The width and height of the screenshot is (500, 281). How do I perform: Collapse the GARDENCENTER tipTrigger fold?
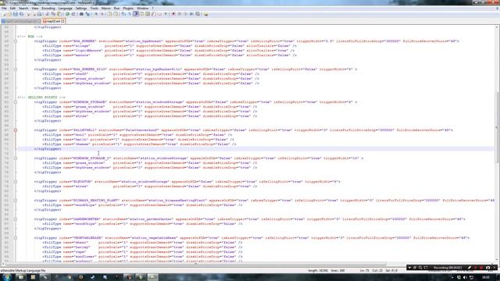point(16,219)
